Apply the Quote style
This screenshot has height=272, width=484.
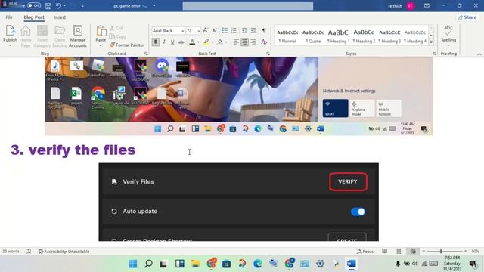313,36
